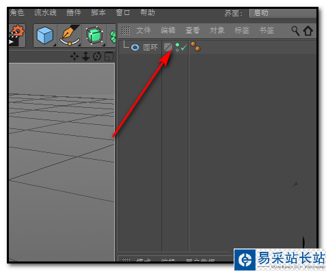Add a cube primitive object
This screenshot has width=326, height=271.
(x=45, y=35)
